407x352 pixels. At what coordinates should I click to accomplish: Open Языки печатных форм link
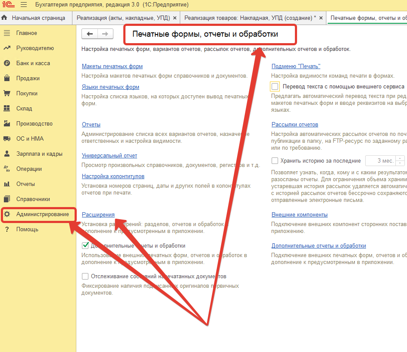click(x=110, y=87)
